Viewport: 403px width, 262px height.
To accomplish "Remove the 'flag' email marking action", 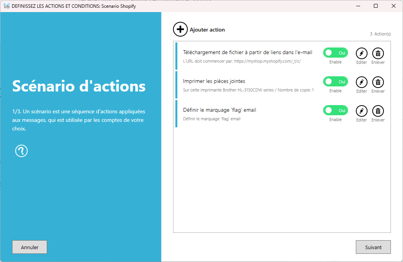I will [x=378, y=111].
